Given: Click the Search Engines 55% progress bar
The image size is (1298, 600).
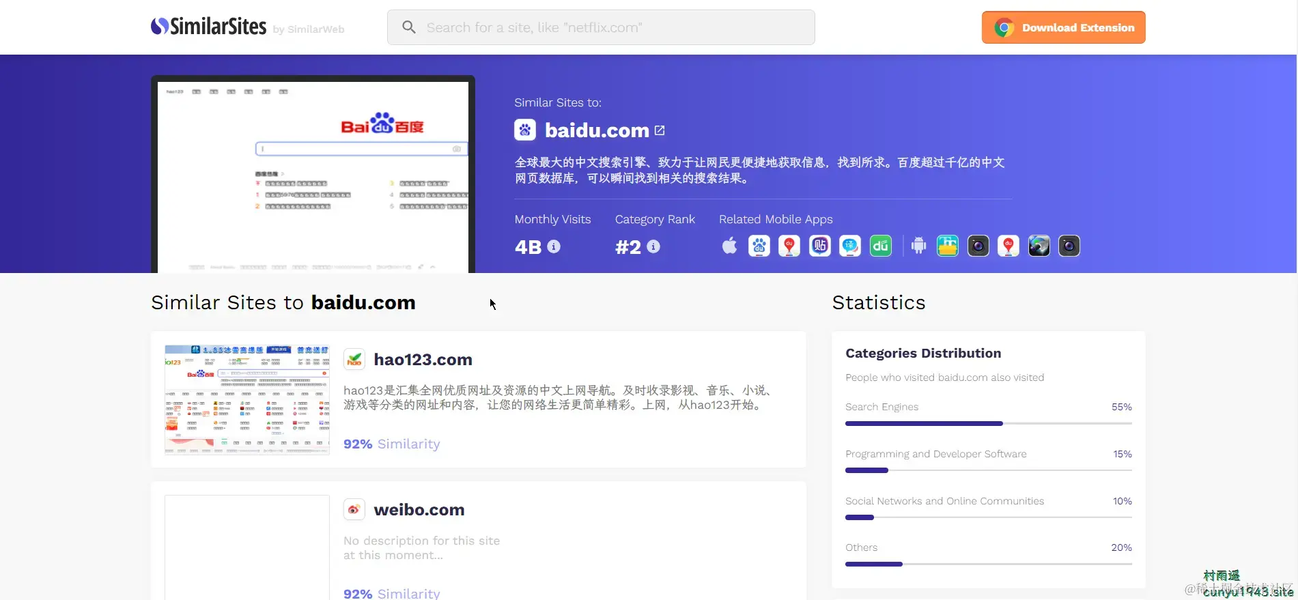Looking at the screenshot, I should (x=989, y=423).
